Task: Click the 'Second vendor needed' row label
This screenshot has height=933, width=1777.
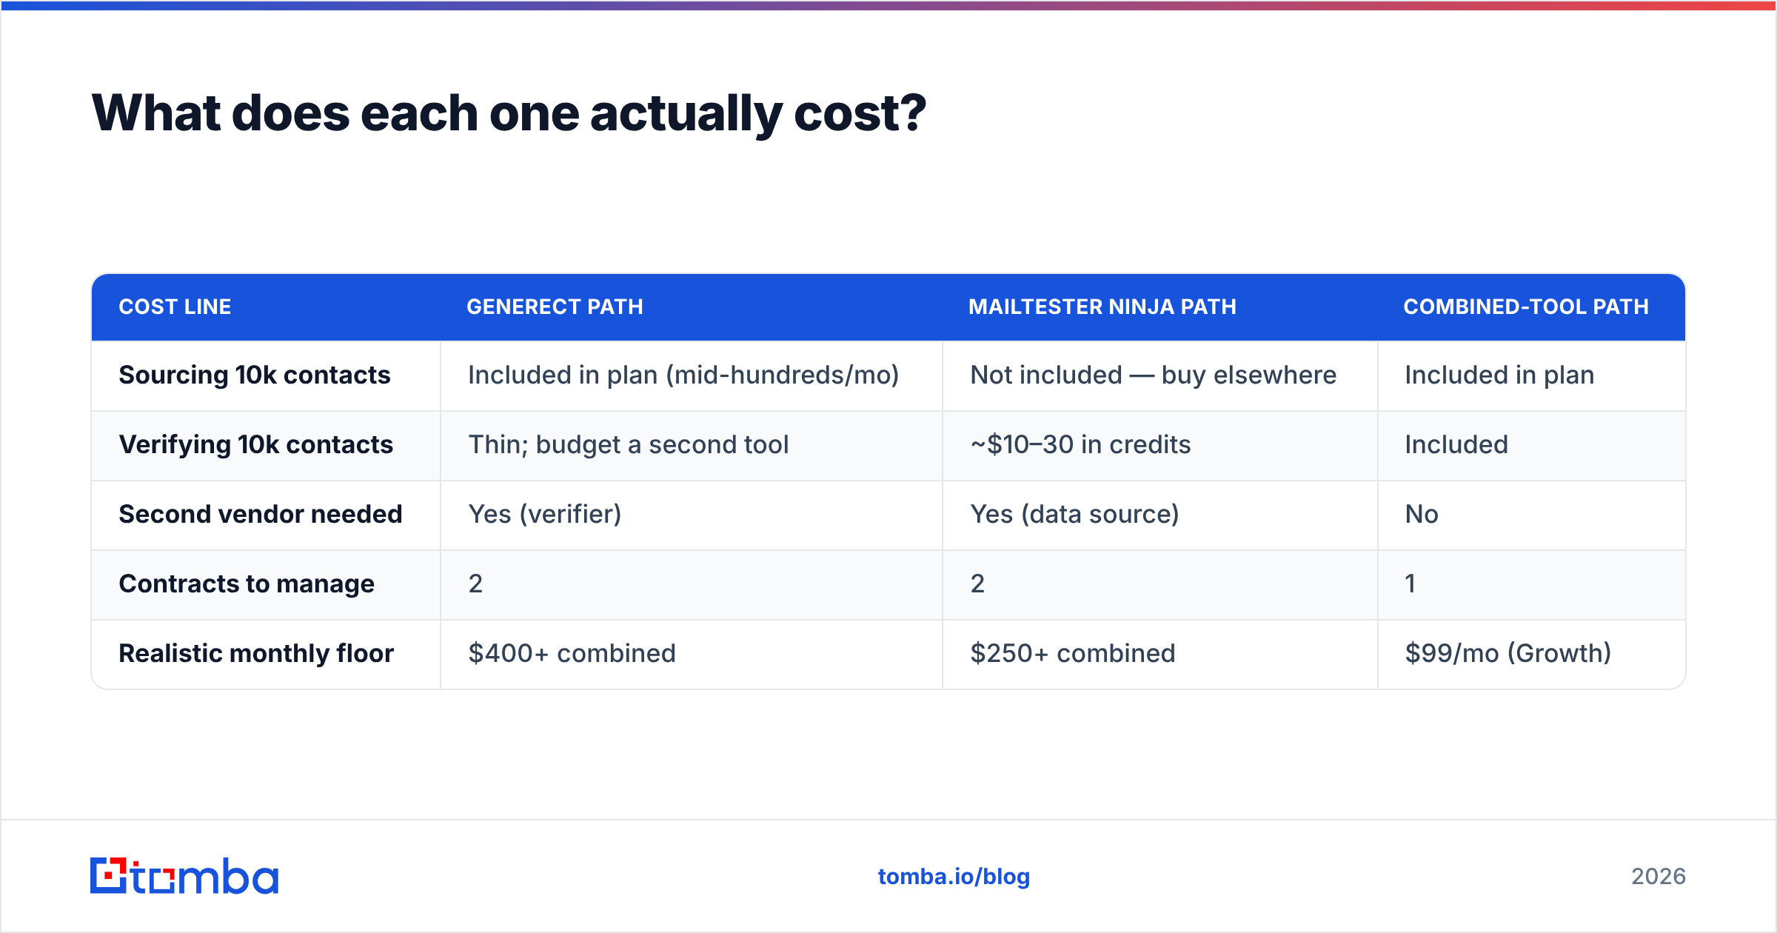Action: tap(261, 515)
